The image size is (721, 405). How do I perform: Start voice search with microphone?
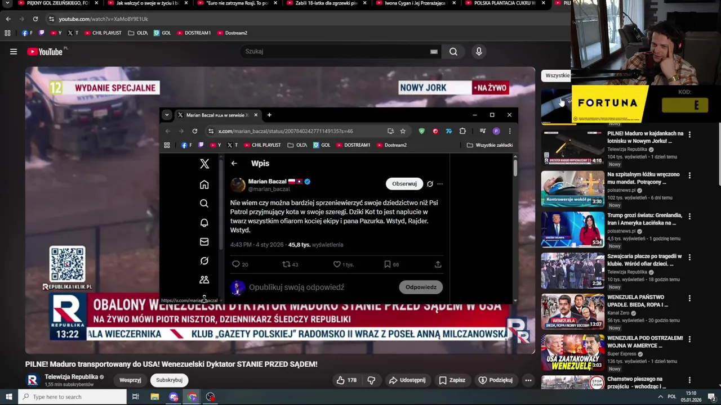(x=479, y=52)
